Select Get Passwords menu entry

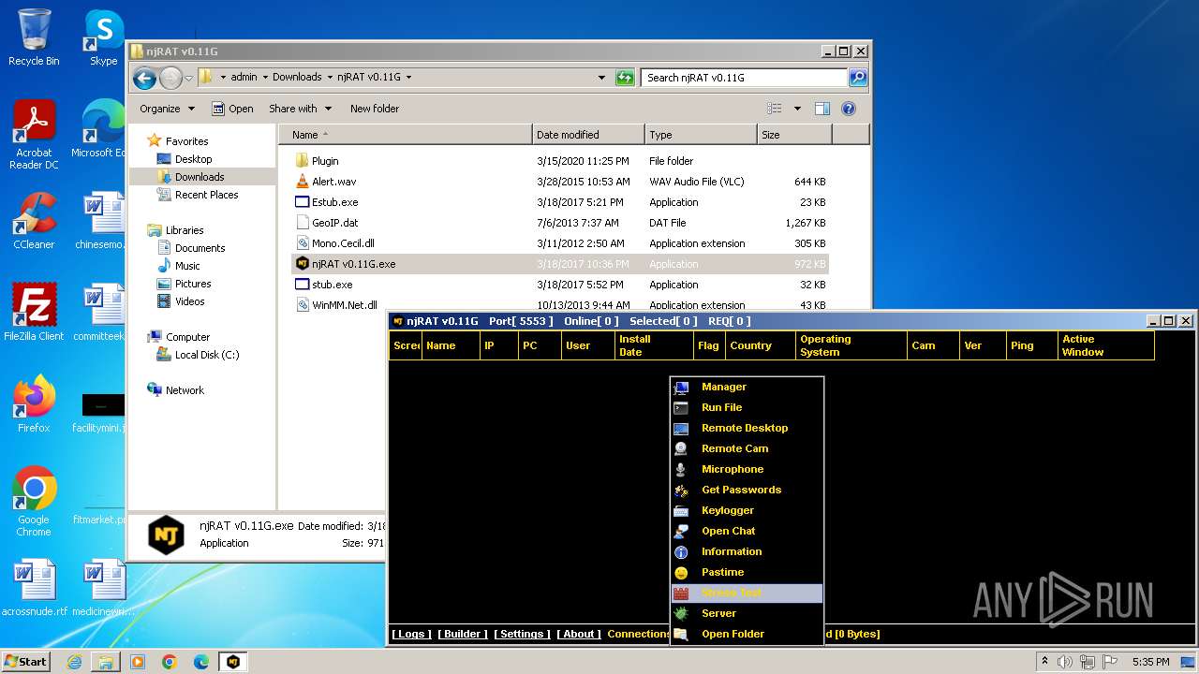coord(747,490)
